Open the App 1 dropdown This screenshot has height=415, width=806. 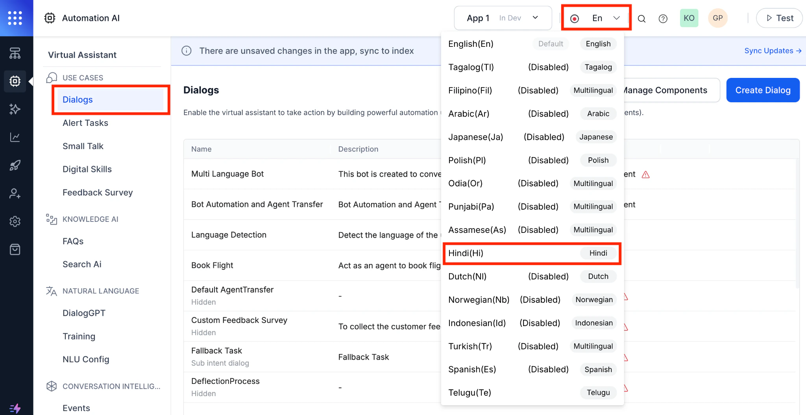503,18
